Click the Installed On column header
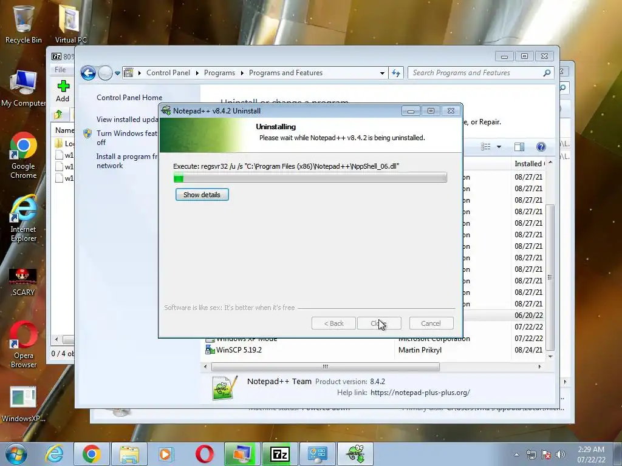 529,164
